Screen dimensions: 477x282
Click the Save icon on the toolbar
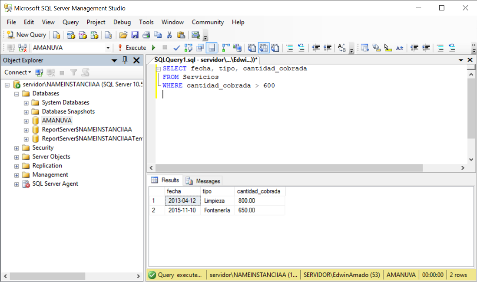pos(135,34)
